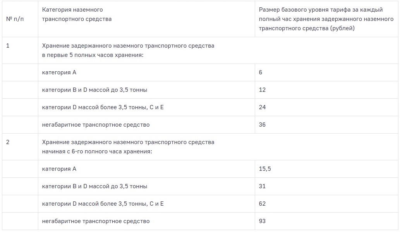Click row number 1 cell
The height and width of the screenshot is (232, 400).
(x=20, y=50)
